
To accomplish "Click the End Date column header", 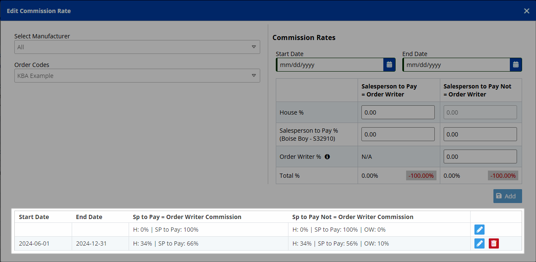I will pos(89,217).
